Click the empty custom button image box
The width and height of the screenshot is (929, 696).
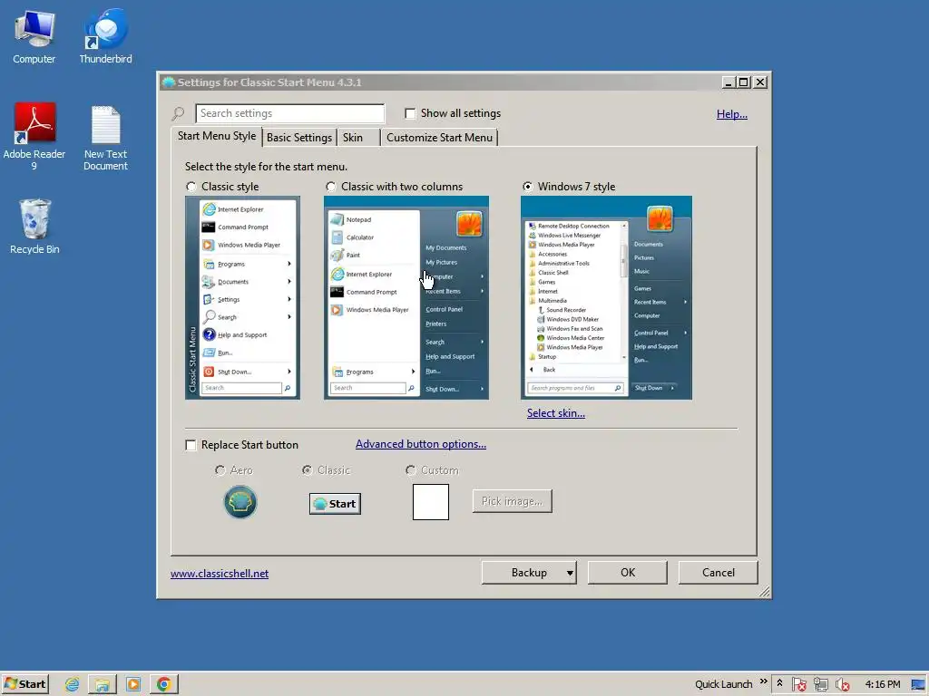431,502
